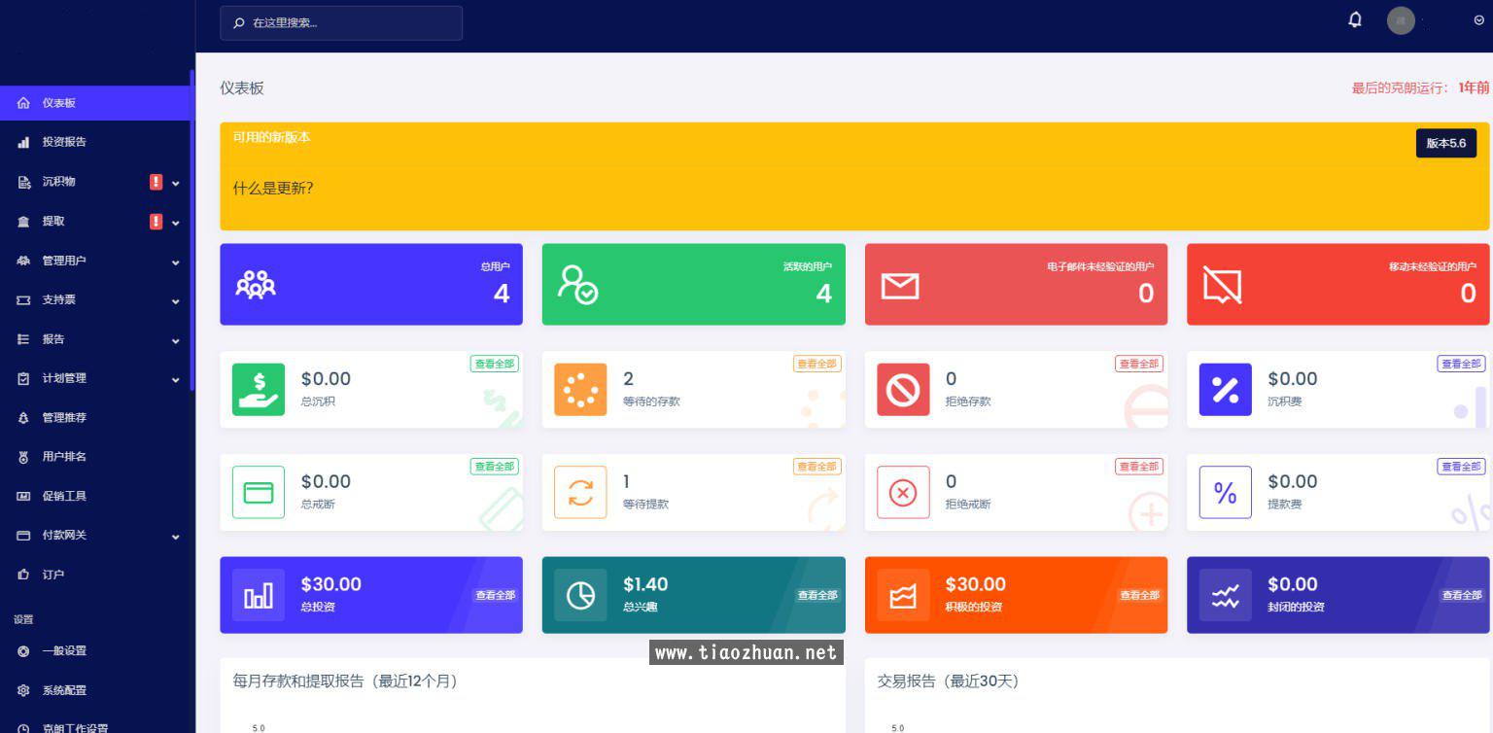Expand the 沉积物 sidebar submenu
The image size is (1493, 733).
click(176, 183)
